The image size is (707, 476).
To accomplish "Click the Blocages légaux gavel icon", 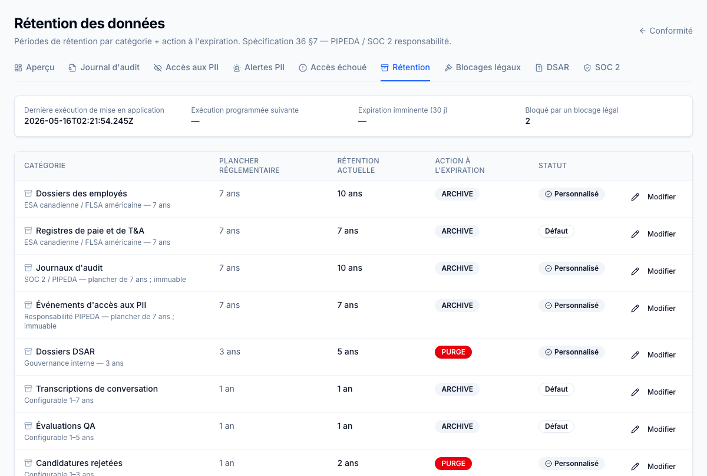I will point(448,68).
